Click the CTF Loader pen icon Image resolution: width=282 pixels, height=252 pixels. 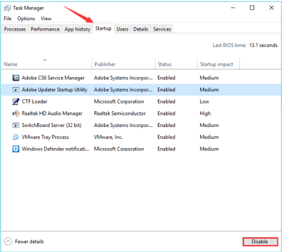coord(16,101)
